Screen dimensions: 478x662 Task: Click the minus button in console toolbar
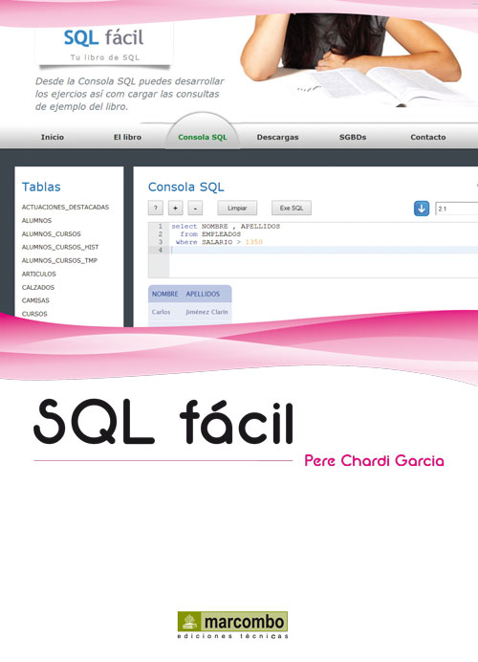pyautogui.click(x=195, y=209)
